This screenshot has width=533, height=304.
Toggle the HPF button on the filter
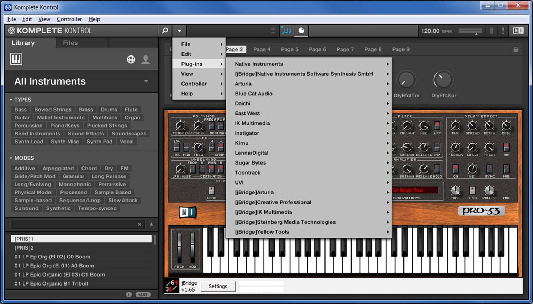(437, 126)
